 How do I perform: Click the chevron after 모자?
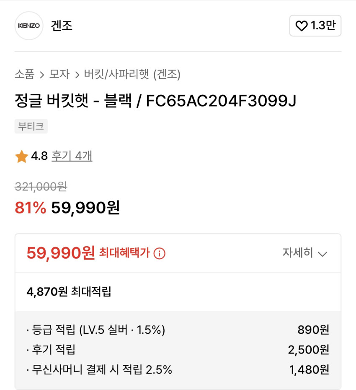pos(77,75)
